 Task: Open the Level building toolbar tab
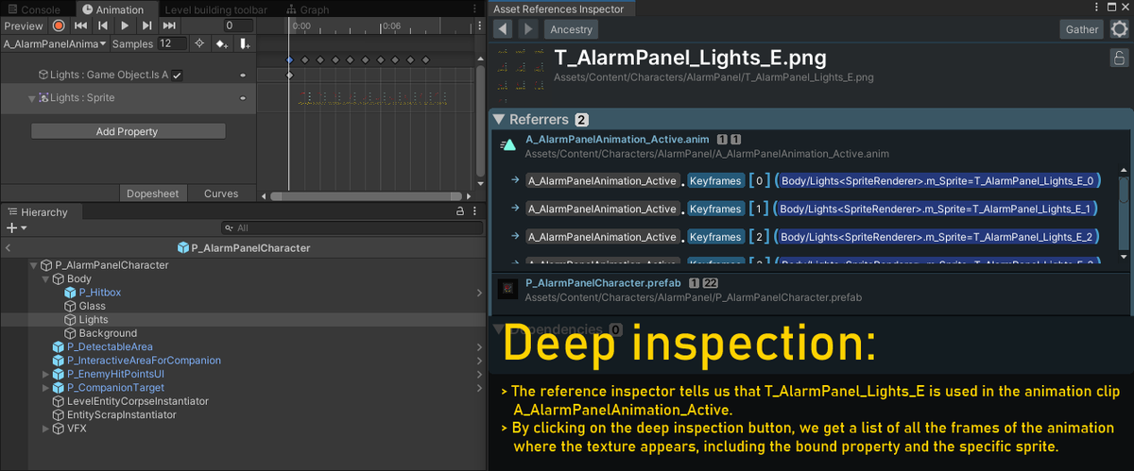216,9
